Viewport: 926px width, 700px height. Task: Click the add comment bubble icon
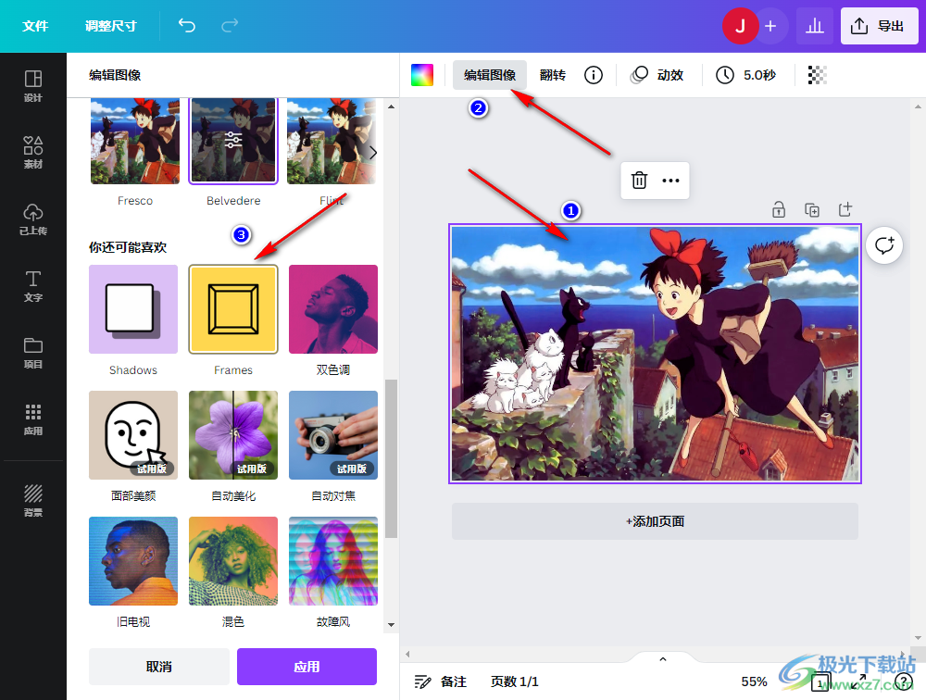point(884,244)
